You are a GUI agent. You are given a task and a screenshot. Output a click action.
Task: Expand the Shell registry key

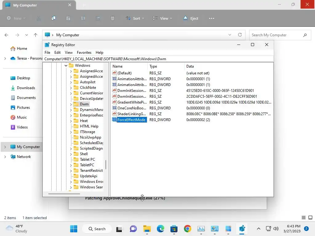(x=71, y=154)
